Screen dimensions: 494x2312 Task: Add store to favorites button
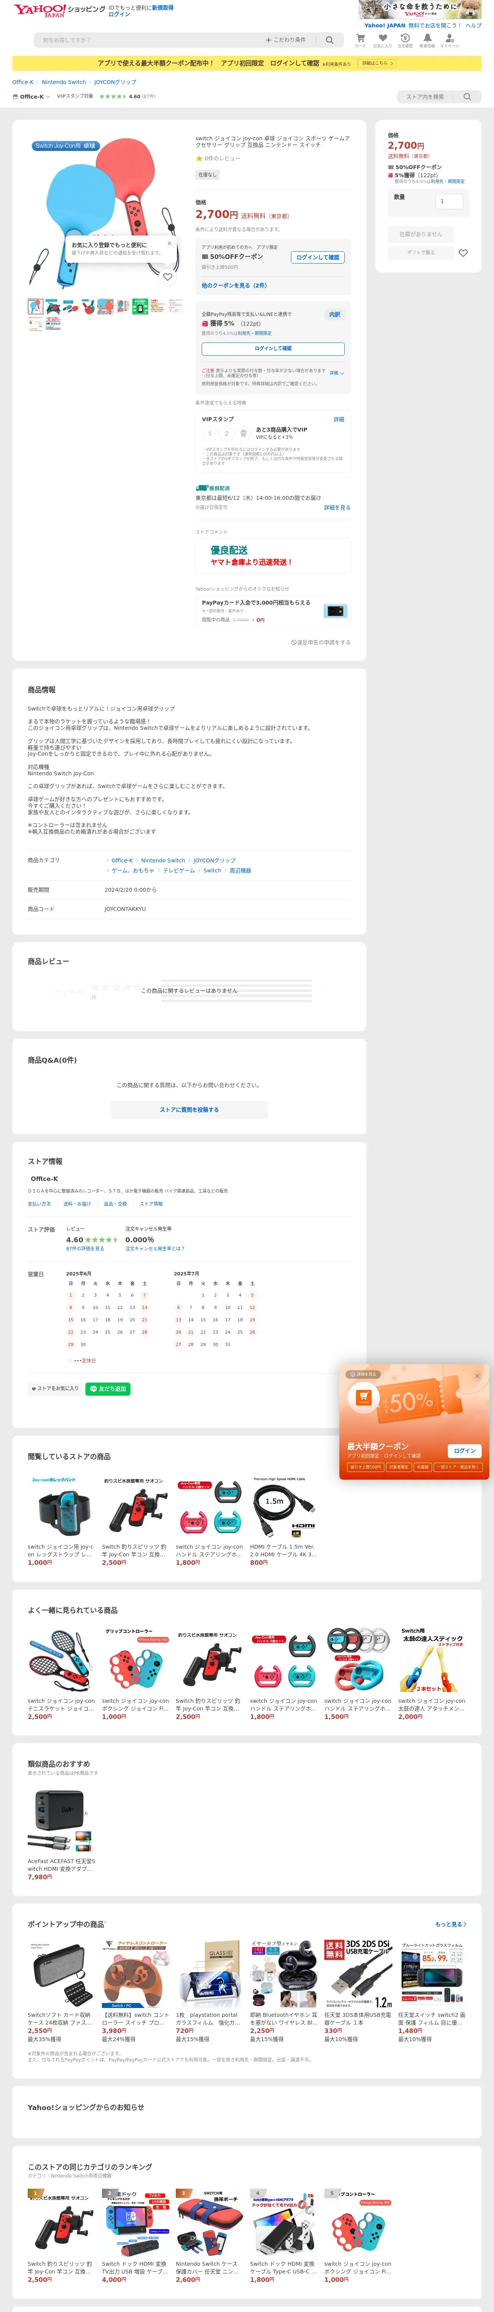(55, 1388)
